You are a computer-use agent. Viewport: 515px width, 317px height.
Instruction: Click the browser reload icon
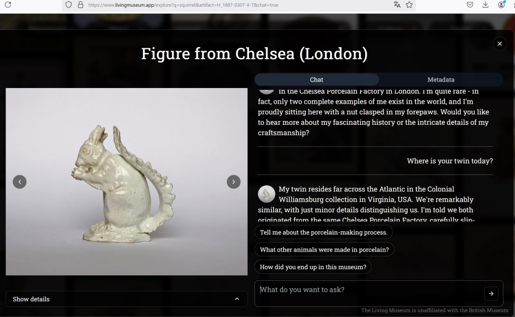click(8, 5)
